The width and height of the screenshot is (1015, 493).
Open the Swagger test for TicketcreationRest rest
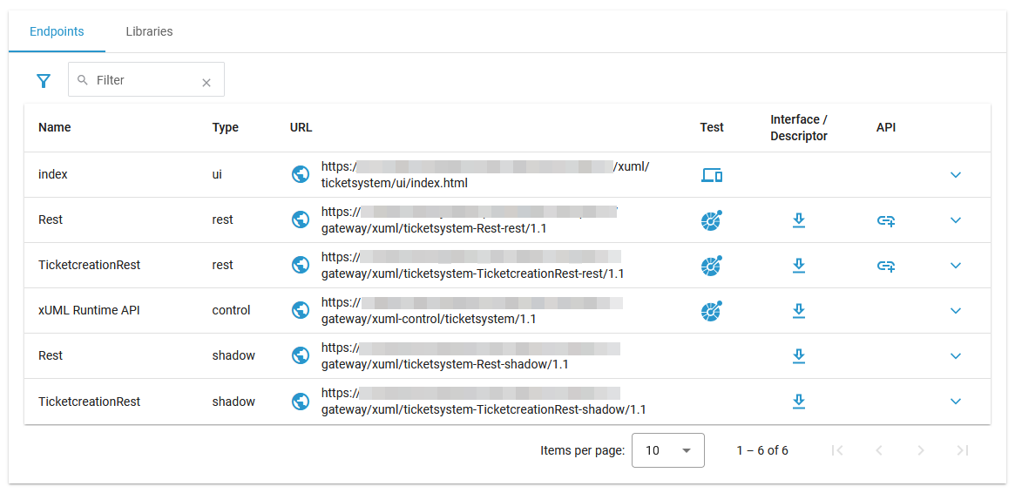point(712,265)
